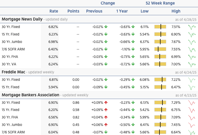
Task: Open the trend sparkline for 7/6 SOFR ARM at 6.40%
Action: point(192,49)
